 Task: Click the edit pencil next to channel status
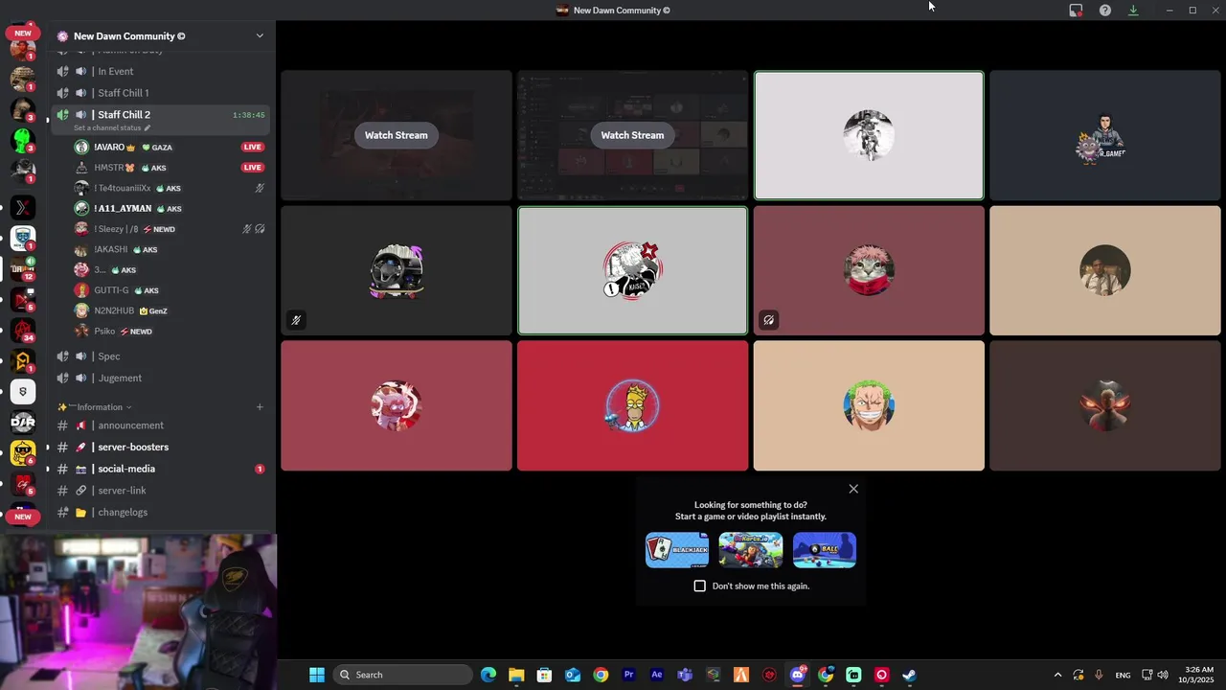pos(148,127)
